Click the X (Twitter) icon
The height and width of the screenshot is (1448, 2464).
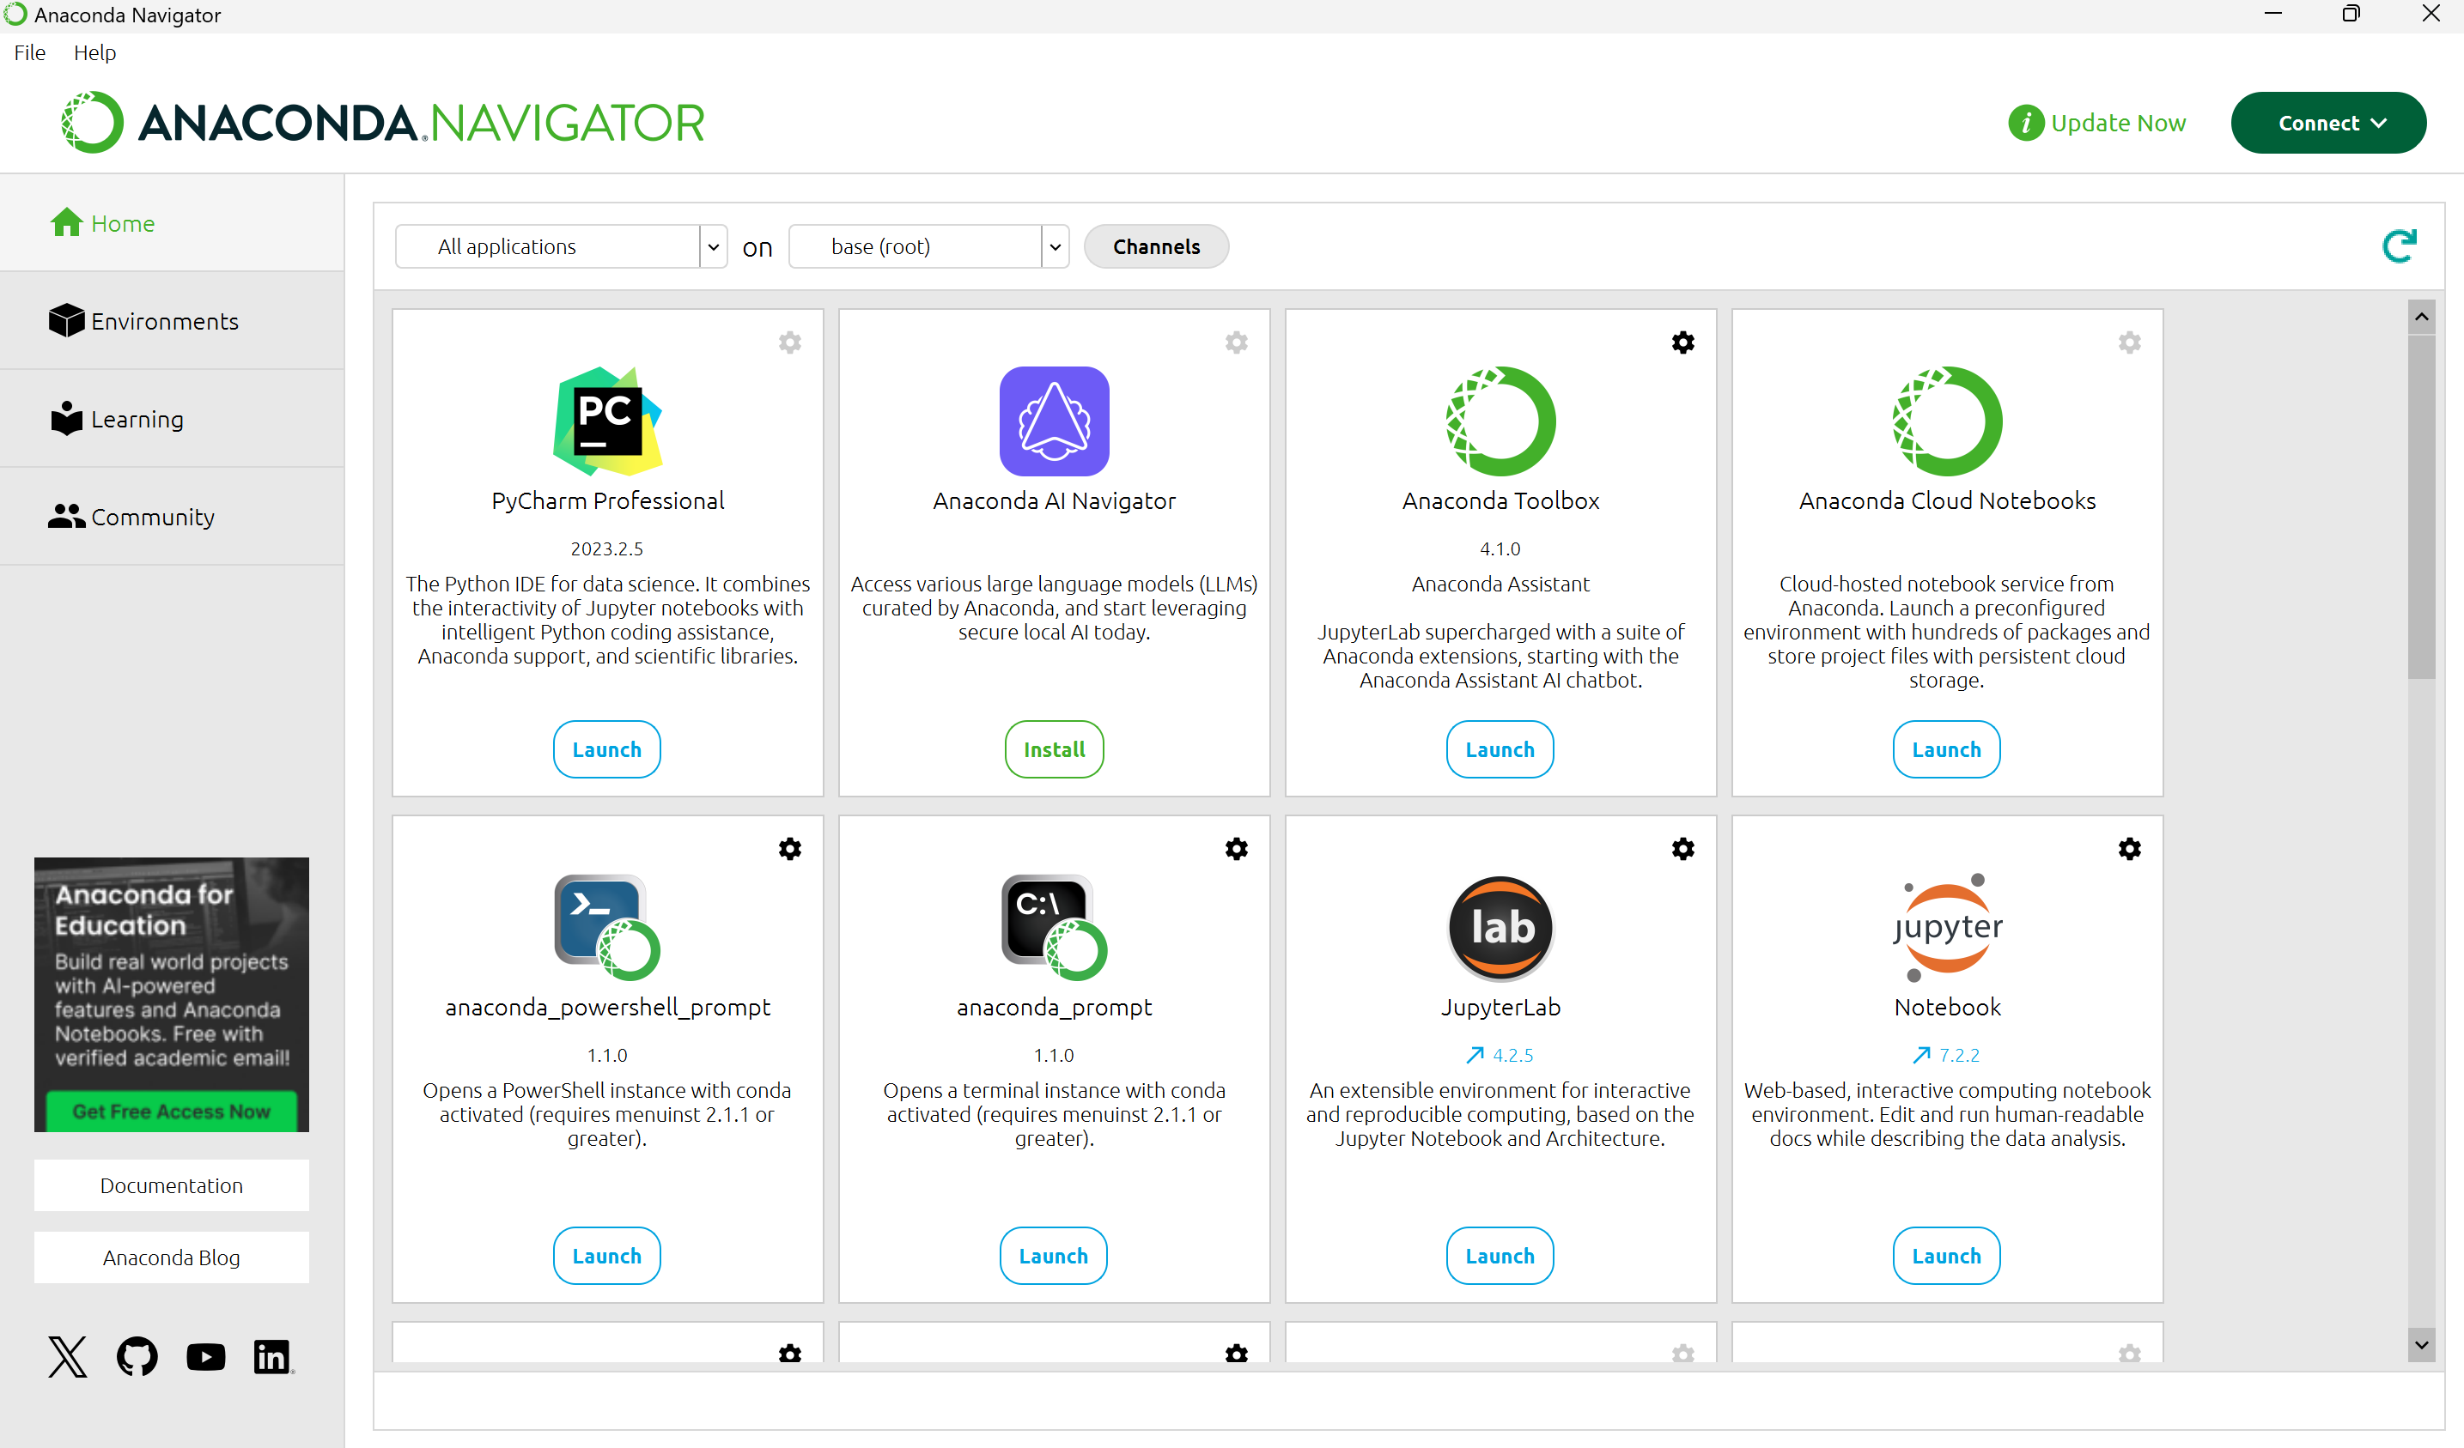[68, 1356]
